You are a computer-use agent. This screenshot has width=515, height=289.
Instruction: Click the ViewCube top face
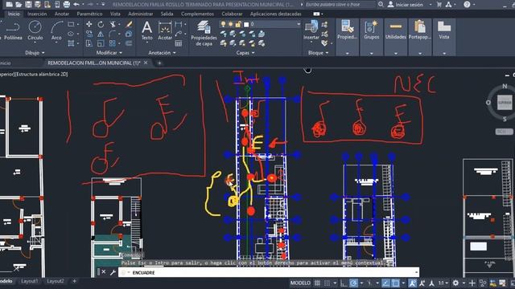[505, 102]
